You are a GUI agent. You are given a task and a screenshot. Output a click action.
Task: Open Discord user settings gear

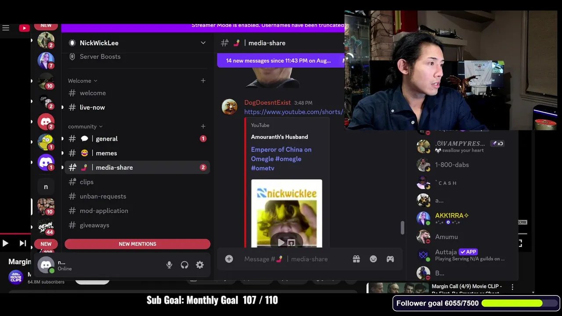click(200, 265)
